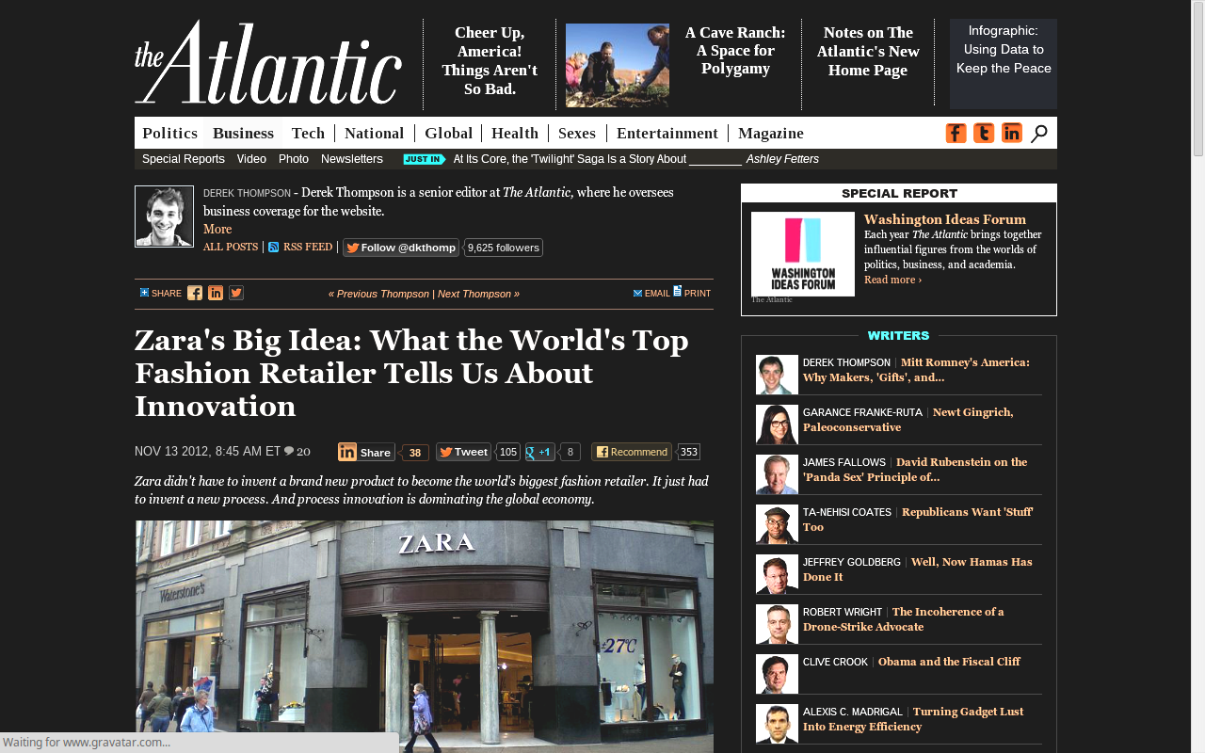Image resolution: width=1205 pixels, height=753 pixels.
Task: Open James Fallows' David Rubenstein article
Action: [915, 470]
